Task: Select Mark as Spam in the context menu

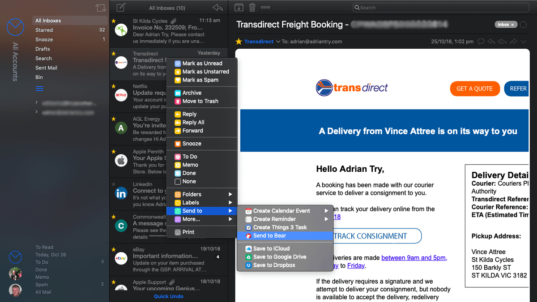Action: click(200, 80)
